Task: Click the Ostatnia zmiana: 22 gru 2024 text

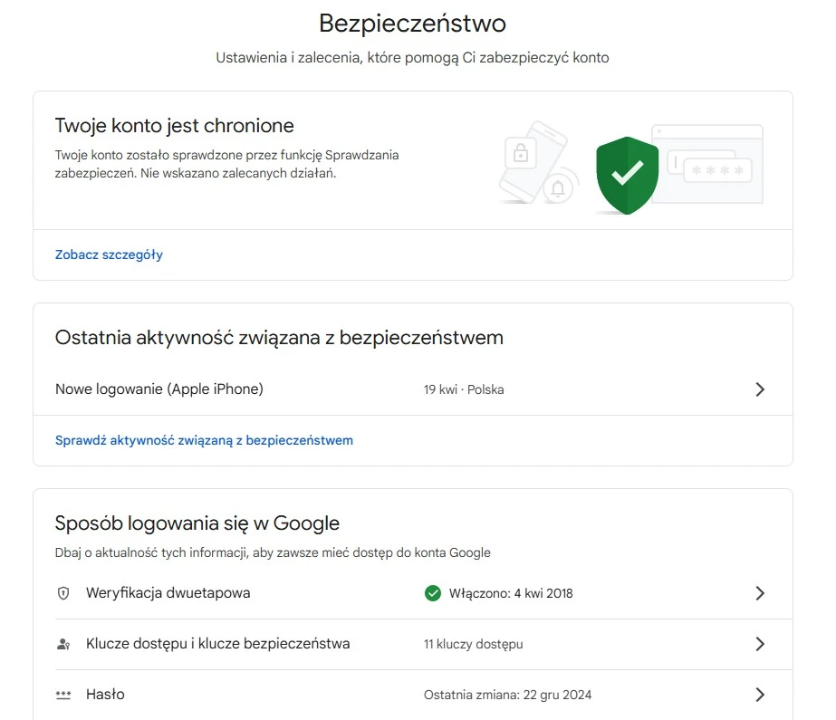Action: point(507,695)
